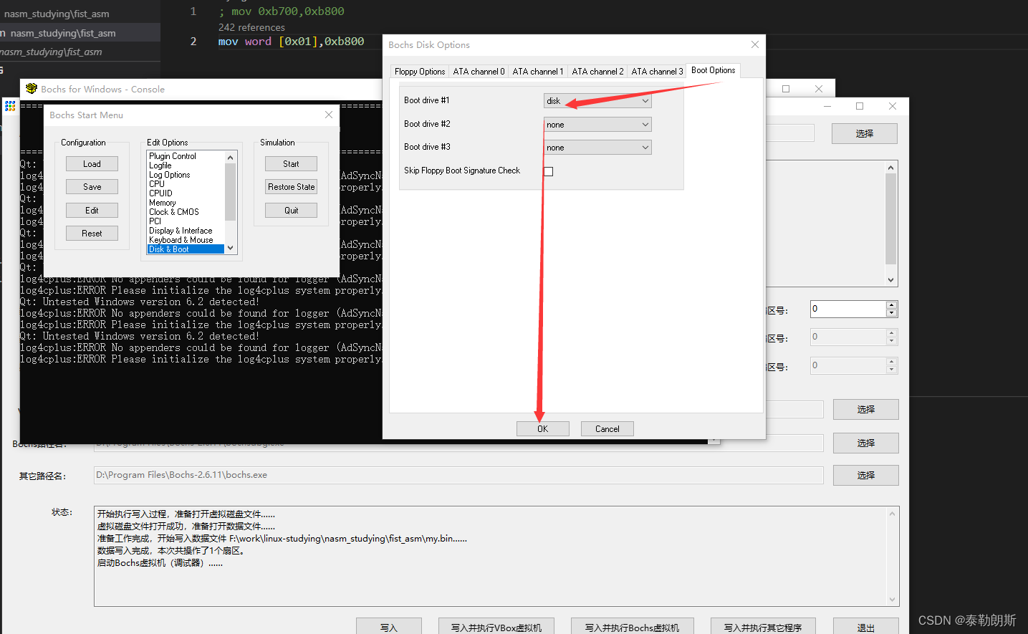Image resolution: width=1028 pixels, height=634 pixels.
Task: Click 选择 button beside the bochs.exe path
Action: point(865,475)
